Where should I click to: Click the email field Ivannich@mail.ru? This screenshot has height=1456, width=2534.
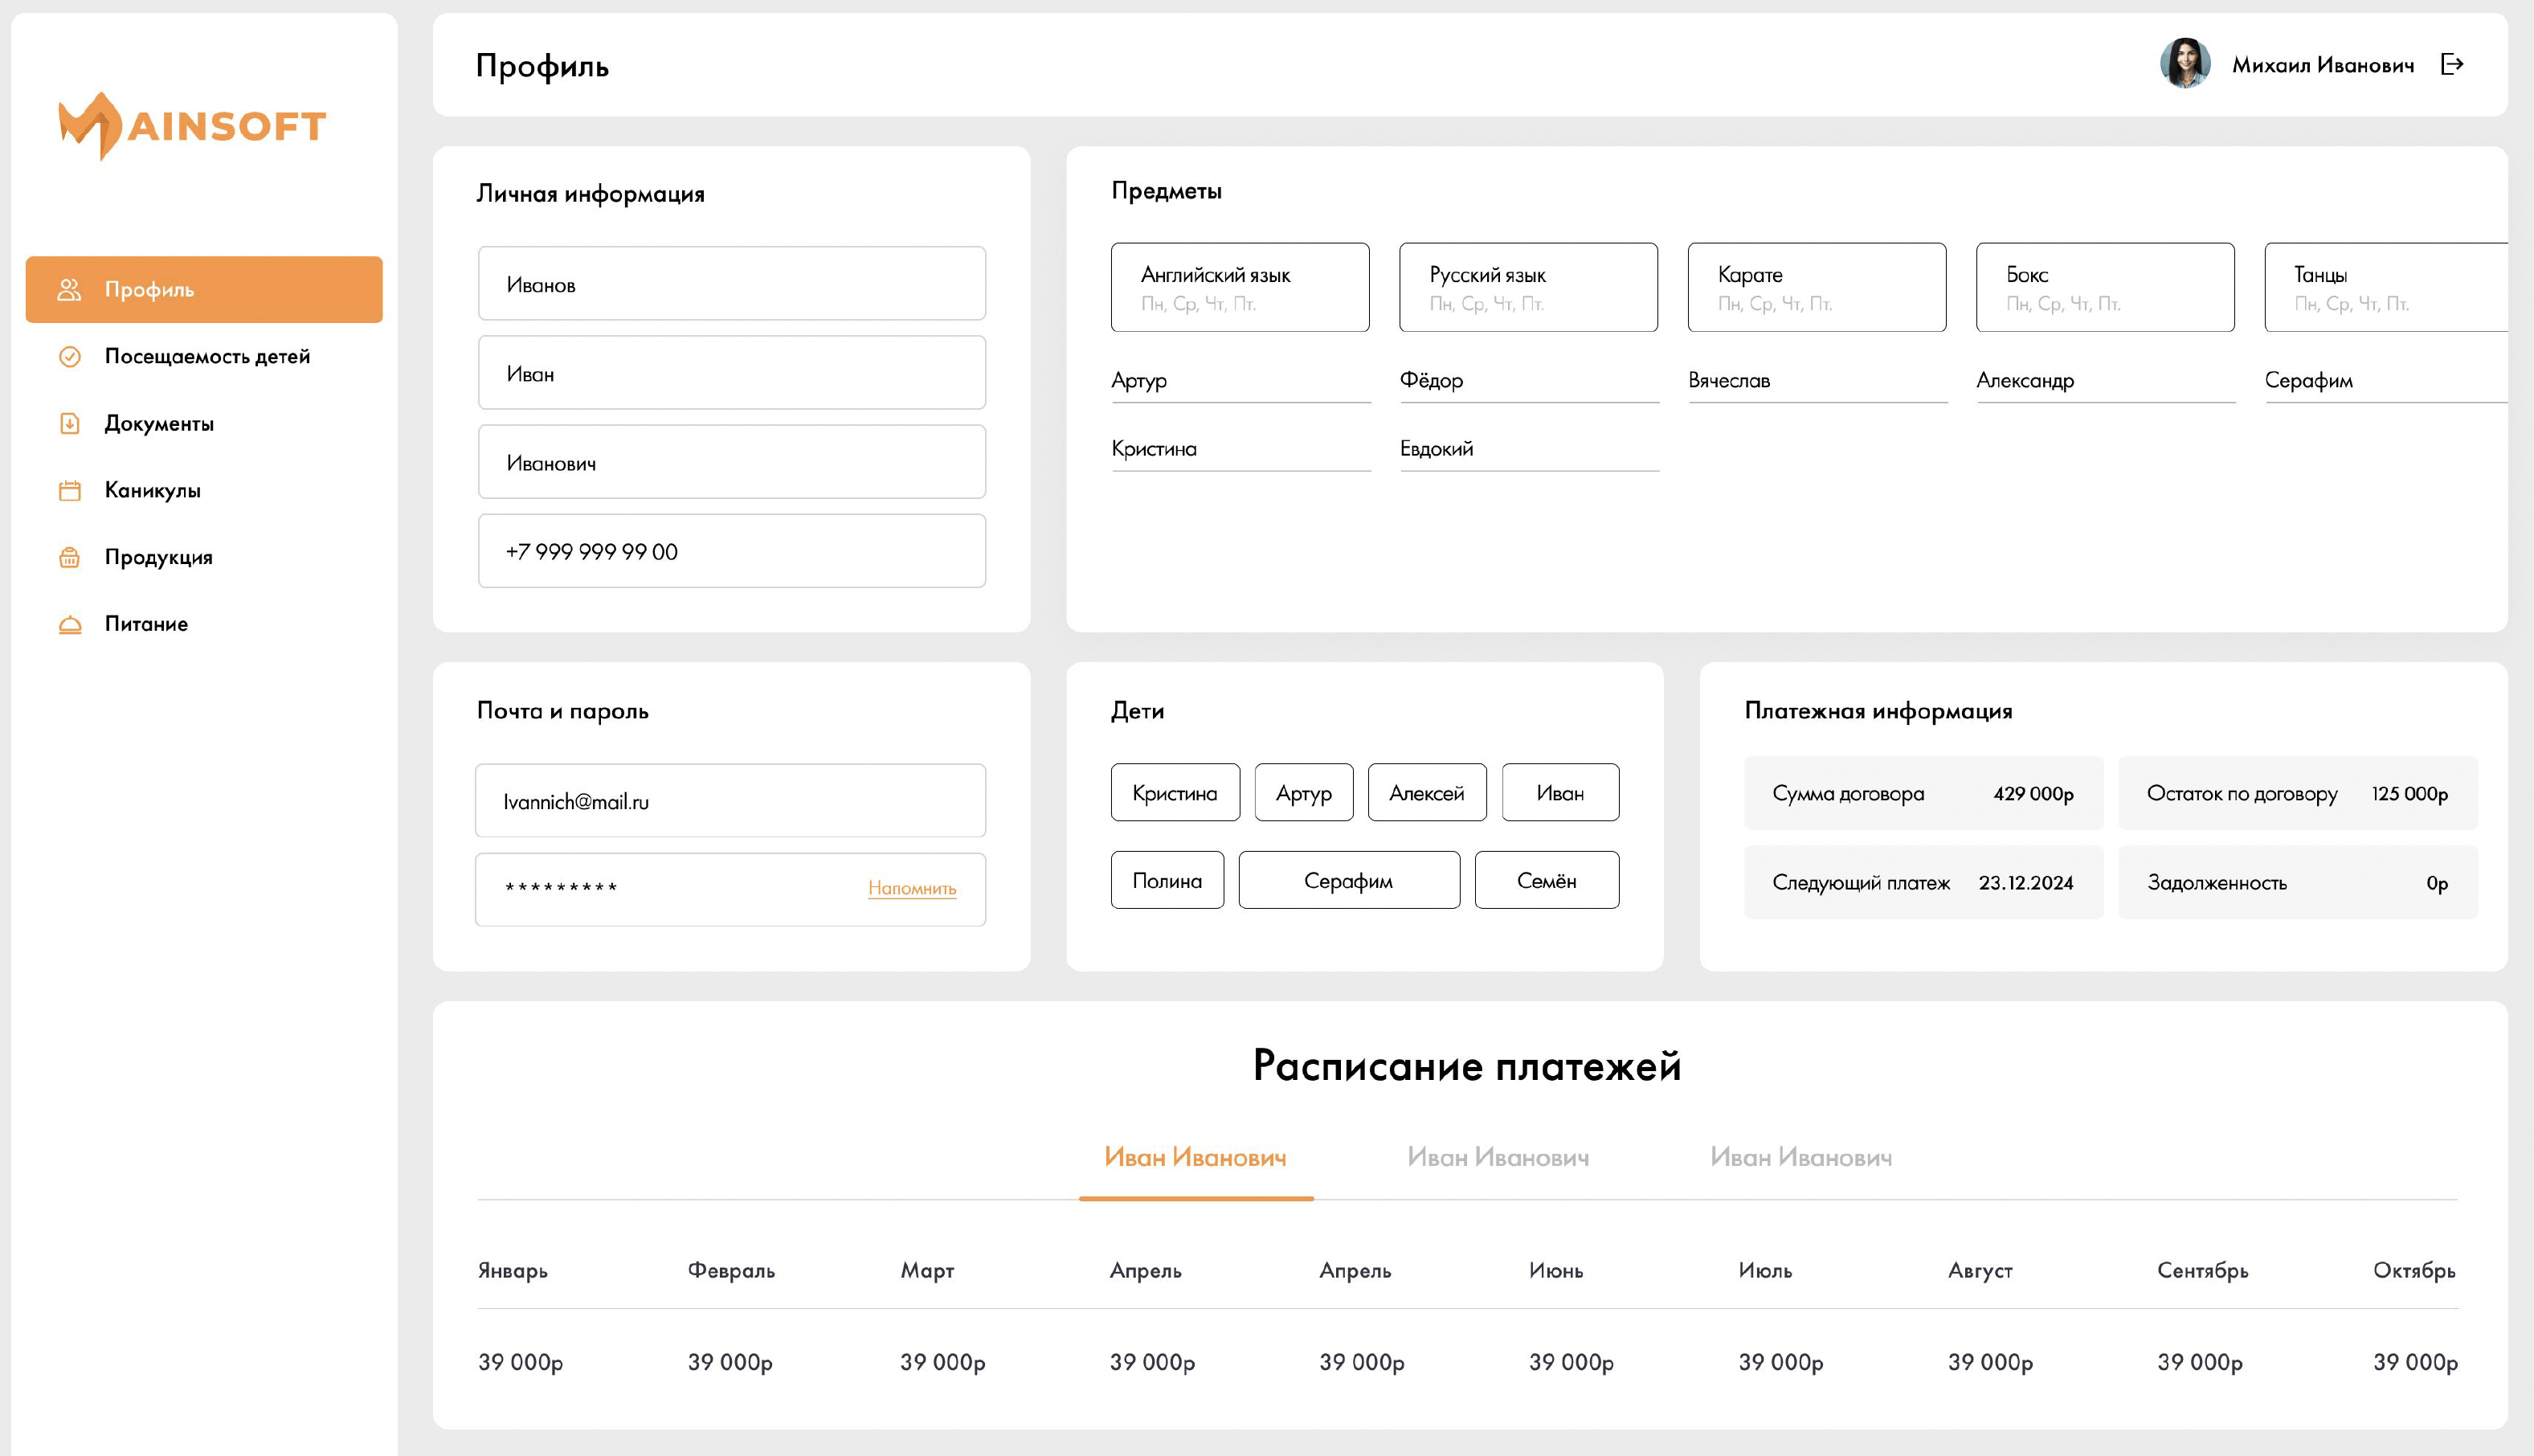point(730,801)
